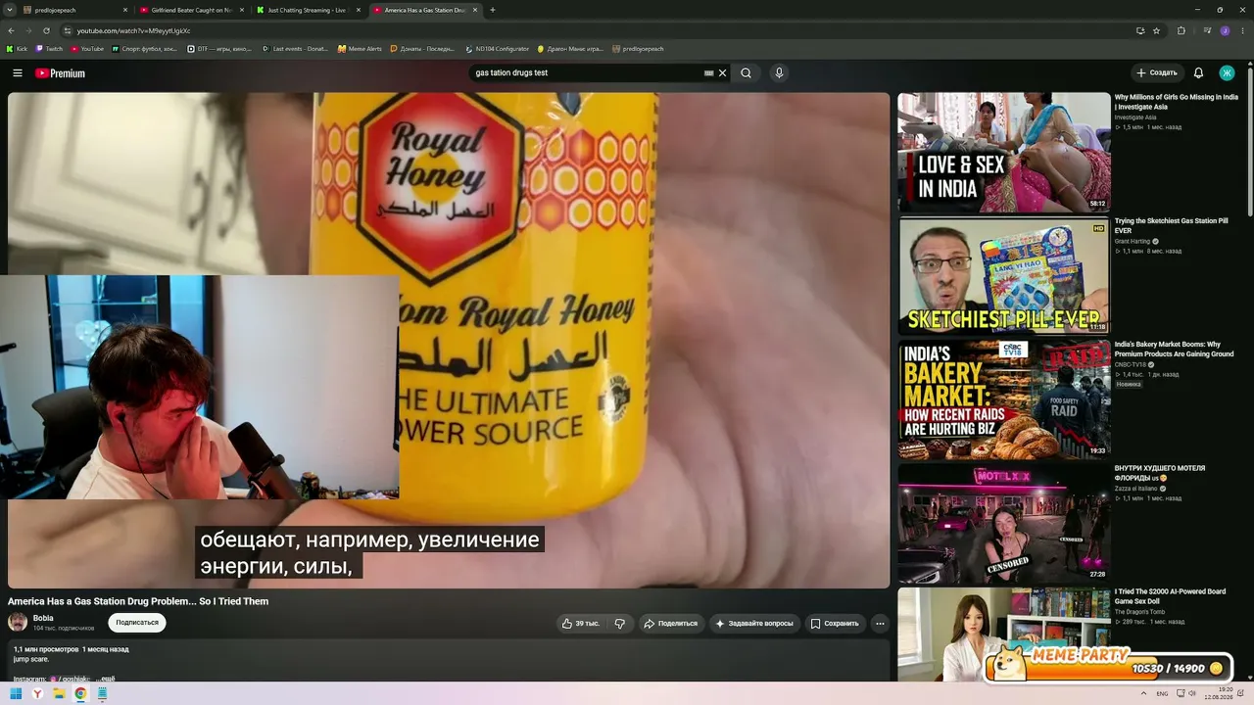Open the YouTube account avatar menu
The width and height of the screenshot is (1254, 705).
point(1227,73)
